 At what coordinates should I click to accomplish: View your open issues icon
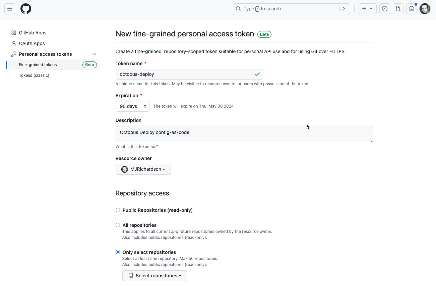point(384,9)
